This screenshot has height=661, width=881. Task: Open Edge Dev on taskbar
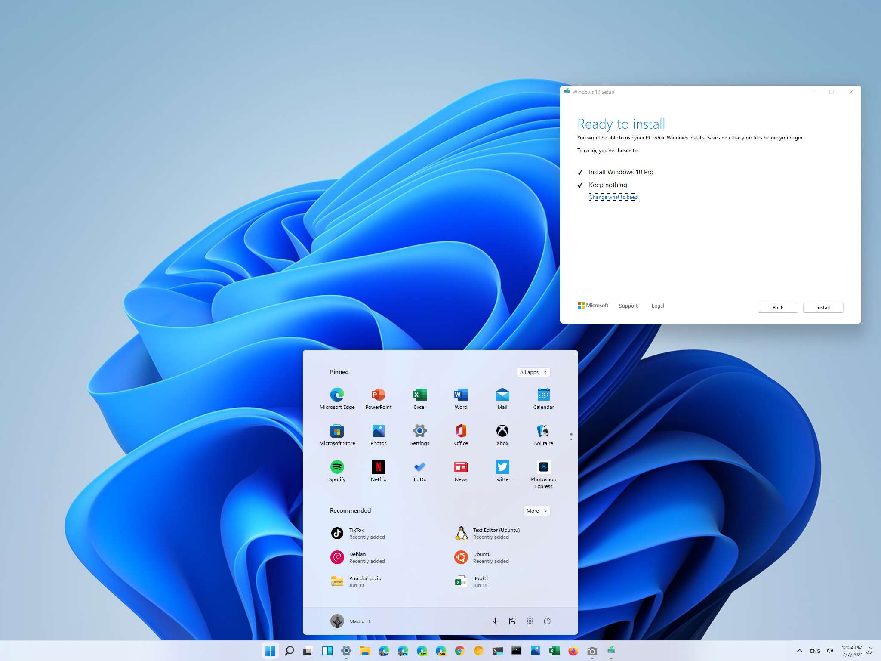422,651
